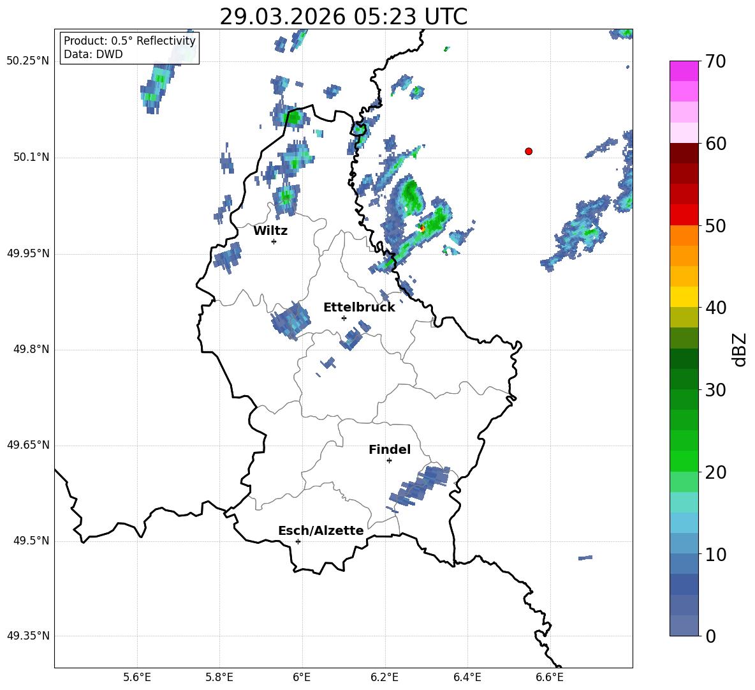This screenshot has width=755, height=690.
Task: Click the red dot radar site marker
Action: pos(529,151)
